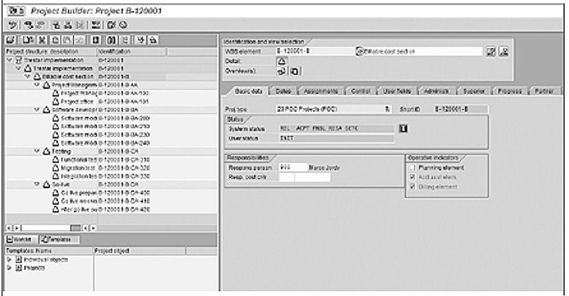Click the long text edit icon beside description

click(490, 51)
